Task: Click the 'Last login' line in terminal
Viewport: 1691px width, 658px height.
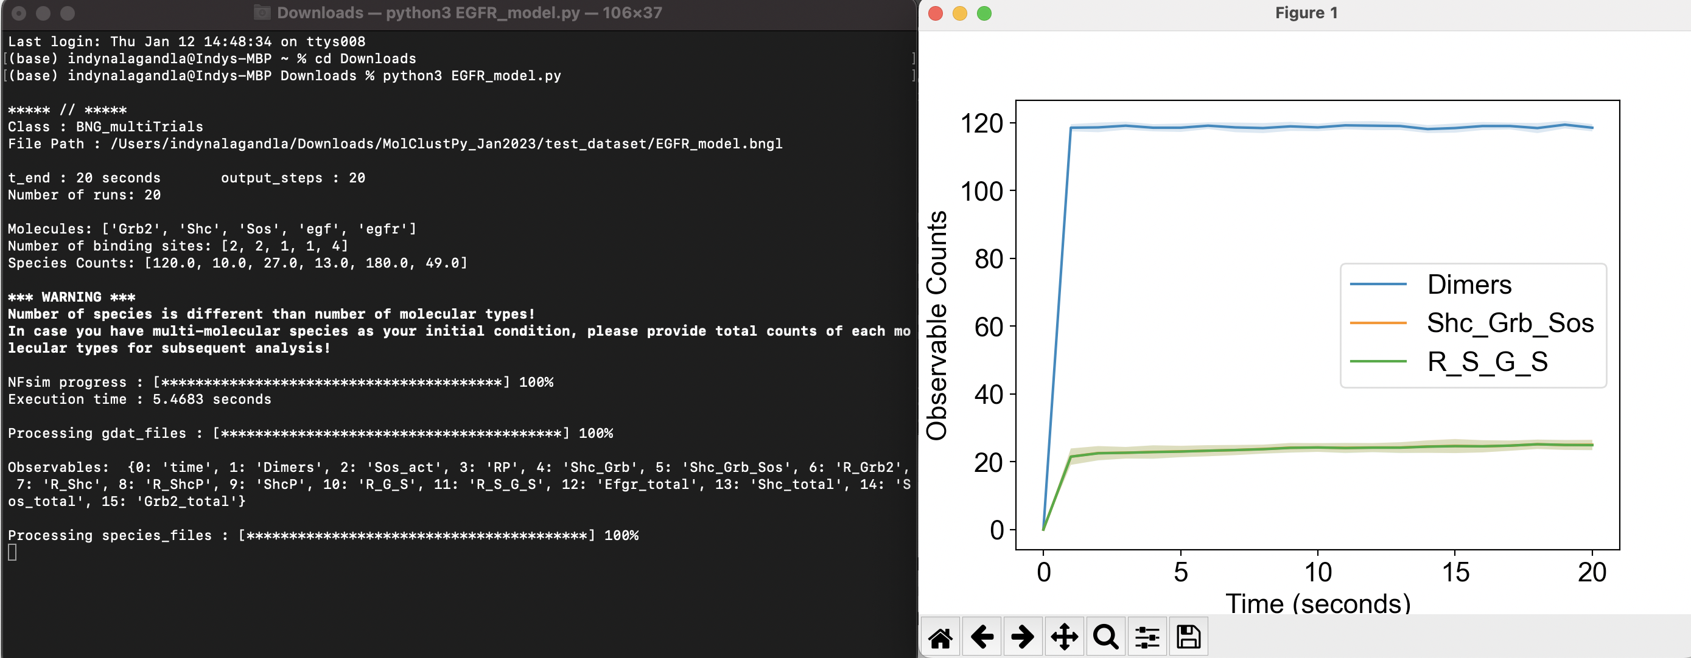Action: [x=186, y=41]
